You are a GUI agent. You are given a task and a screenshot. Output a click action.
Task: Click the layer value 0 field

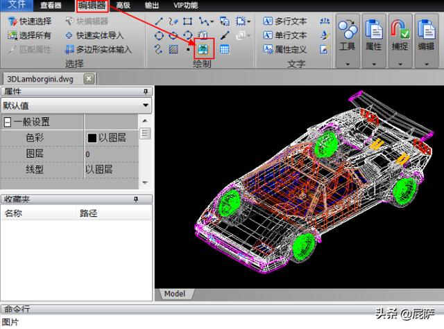click(111, 154)
